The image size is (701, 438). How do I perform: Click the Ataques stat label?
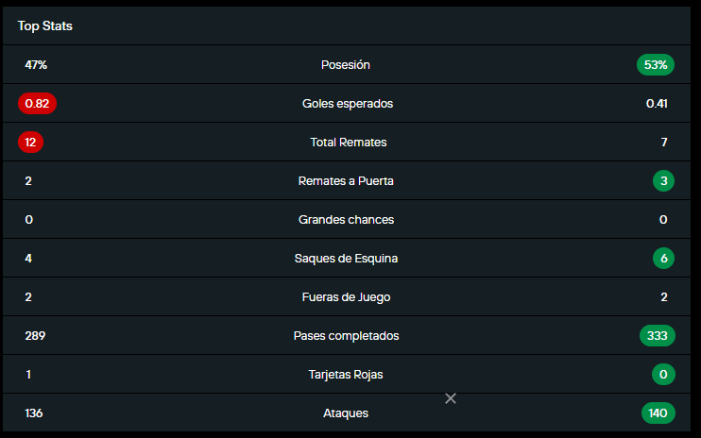346,413
